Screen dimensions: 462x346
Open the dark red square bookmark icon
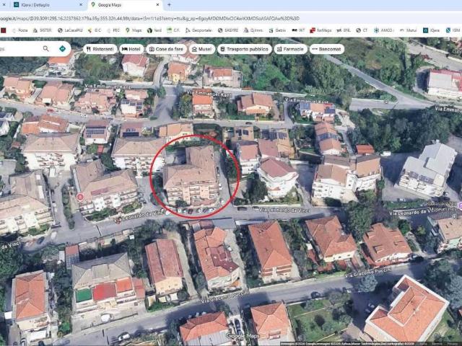click(3, 30)
